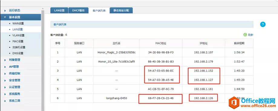This screenshot has width=278, height=111.
Task: Expand the 运行状态 menu arrow
Action: pyautogui.click(x=5, y=11)
